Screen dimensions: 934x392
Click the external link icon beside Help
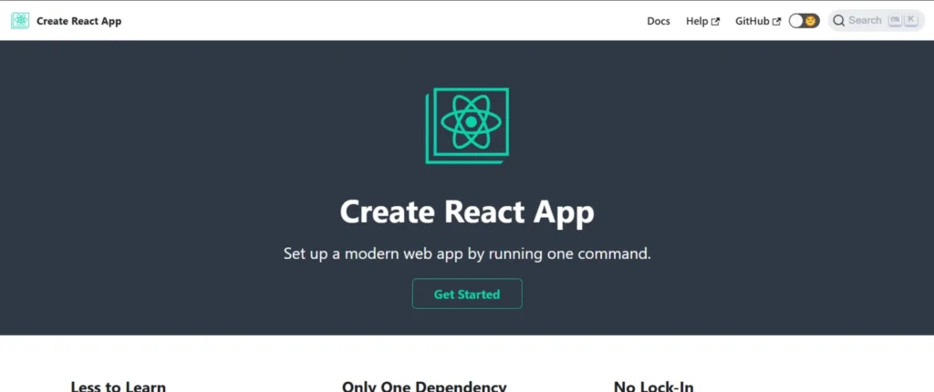[715, 22]
